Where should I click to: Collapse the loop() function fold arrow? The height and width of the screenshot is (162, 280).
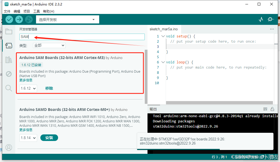coord(163,62)
